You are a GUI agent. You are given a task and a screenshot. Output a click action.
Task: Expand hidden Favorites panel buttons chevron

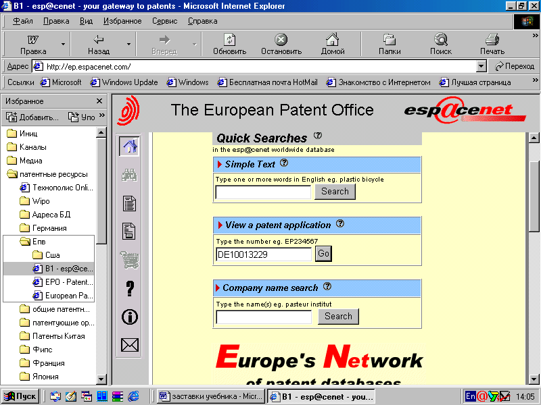pos(102,115)
